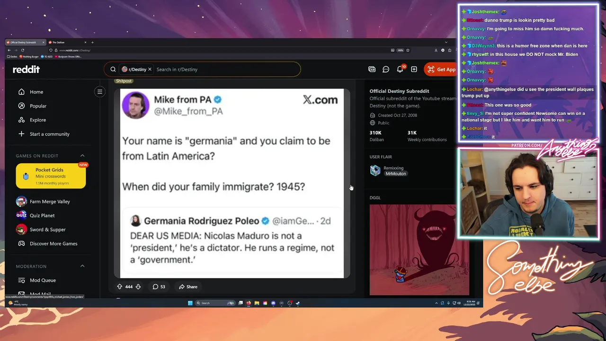Upvote the Mike from PA post
The image size is (606, 341).
pos(119,287)
